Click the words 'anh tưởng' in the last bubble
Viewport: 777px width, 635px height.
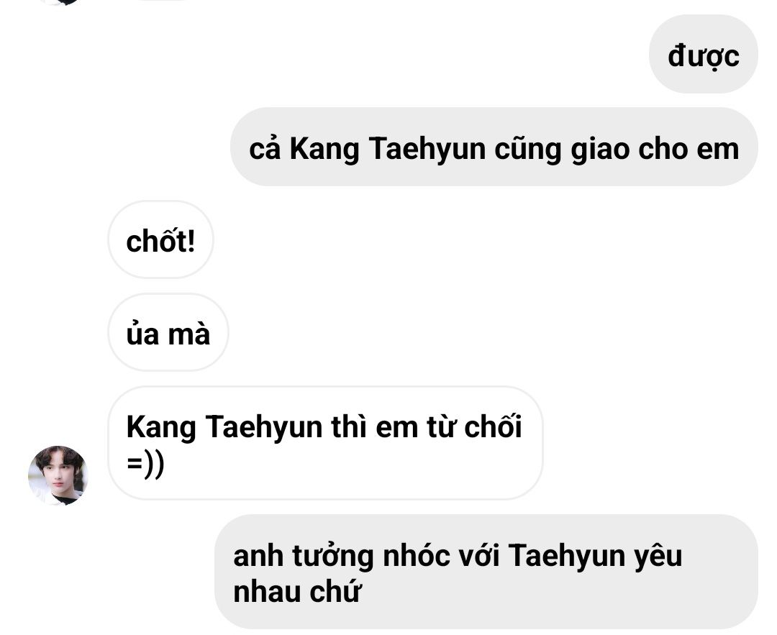tap(304, 554)
